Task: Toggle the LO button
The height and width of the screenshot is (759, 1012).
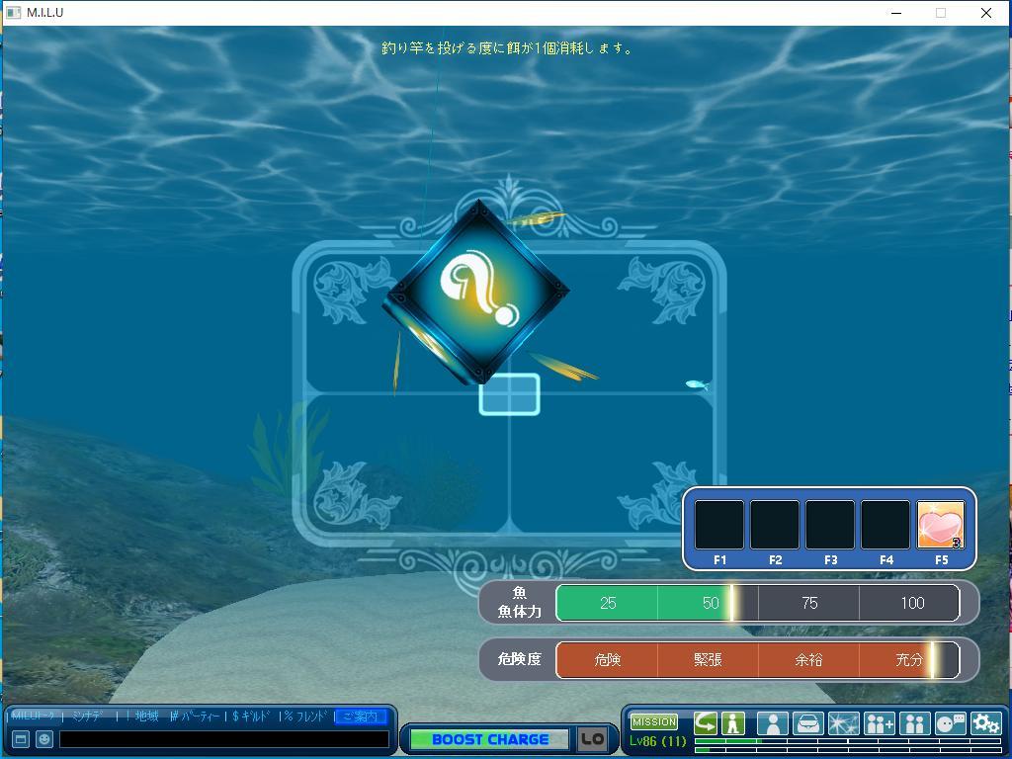Action: [592, 739]
